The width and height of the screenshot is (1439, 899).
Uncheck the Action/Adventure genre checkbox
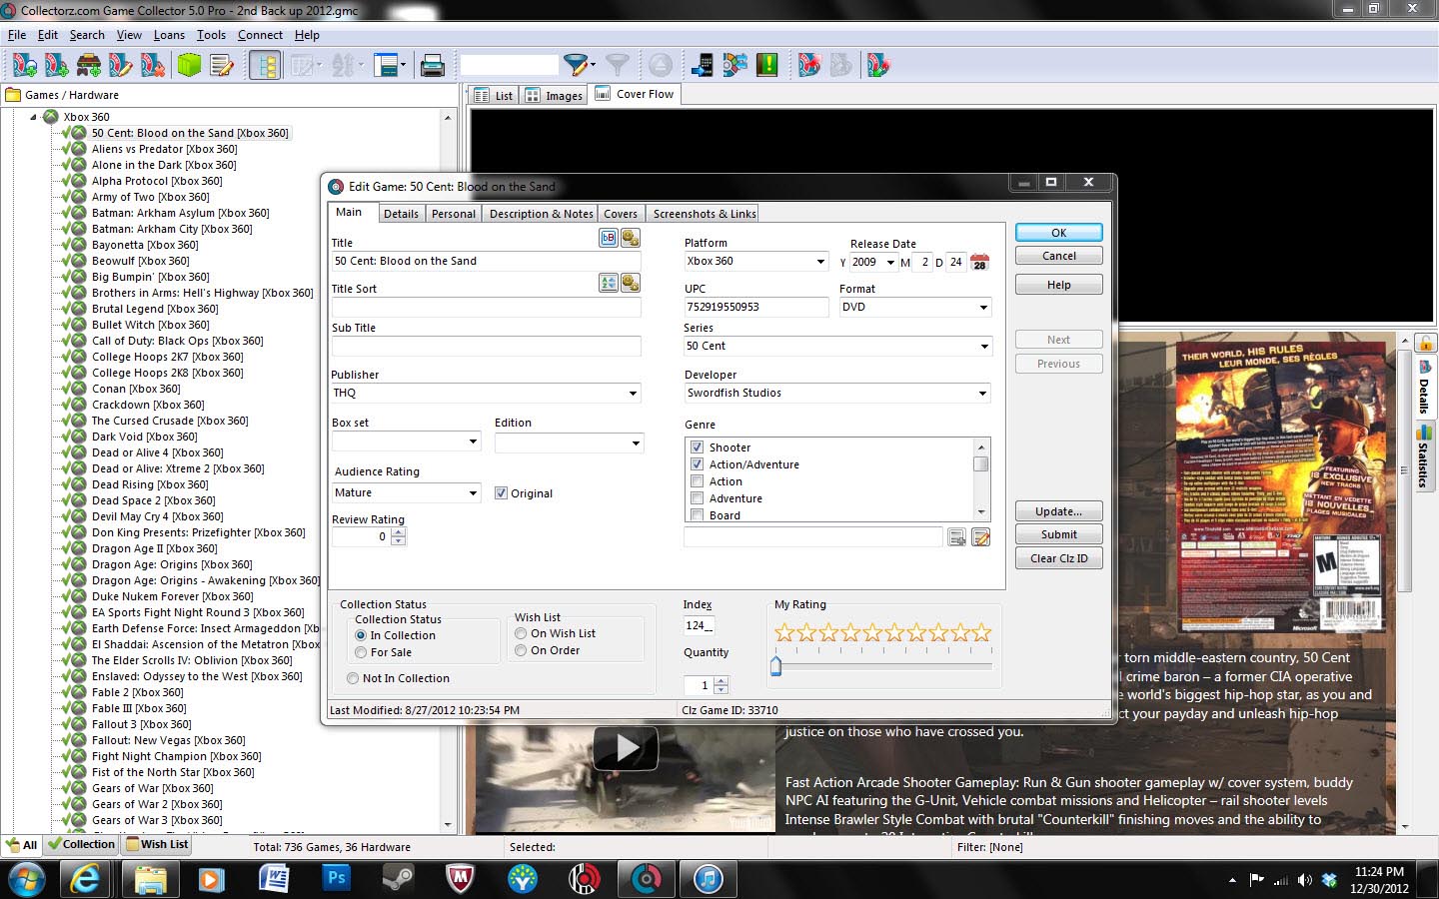(x=698, y=464)
